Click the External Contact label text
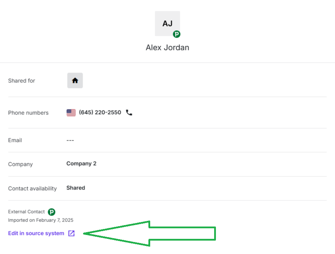This screenshot has height=254, width=335. pyautogui.click(x=27, y=212)
